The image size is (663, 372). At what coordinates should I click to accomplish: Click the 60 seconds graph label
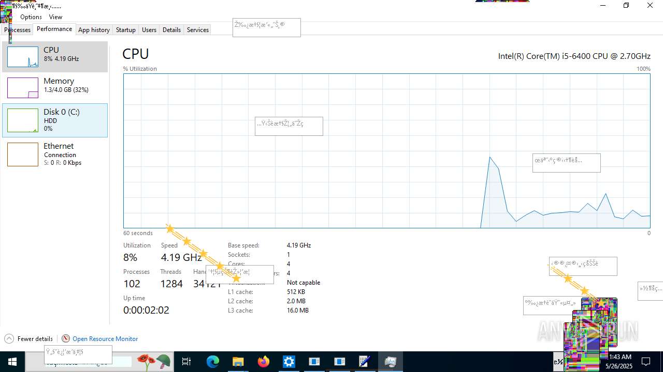pyautogui.click(x=138, y=233)
